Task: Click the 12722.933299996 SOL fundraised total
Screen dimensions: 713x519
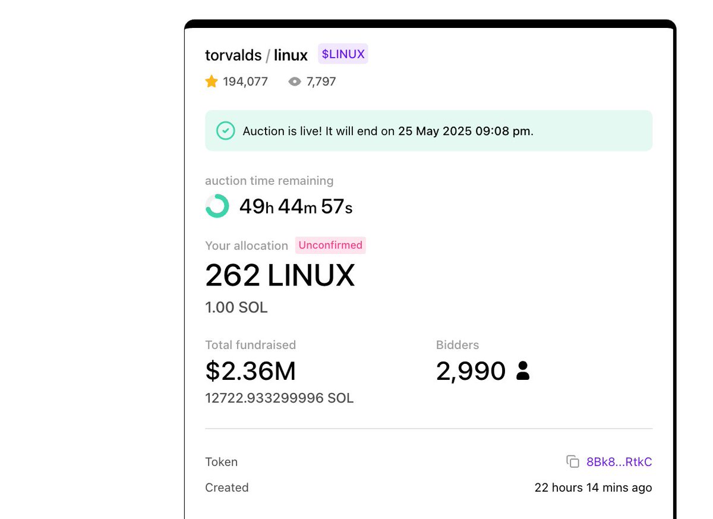Action: point(279,398)
